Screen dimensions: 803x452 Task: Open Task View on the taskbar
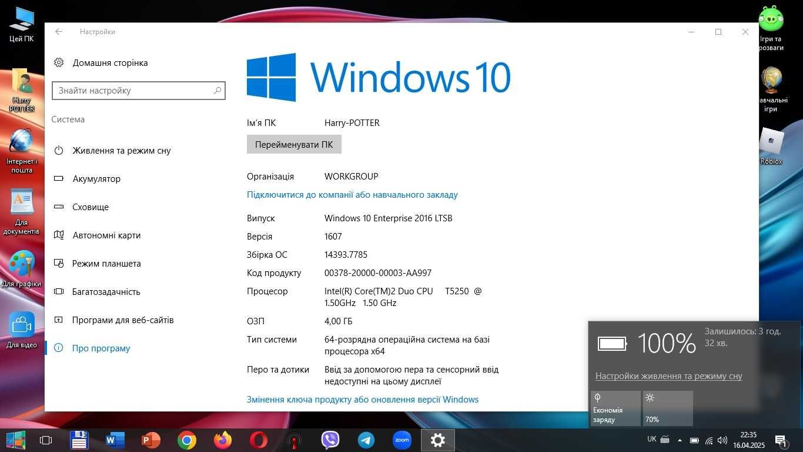point(46,440)
